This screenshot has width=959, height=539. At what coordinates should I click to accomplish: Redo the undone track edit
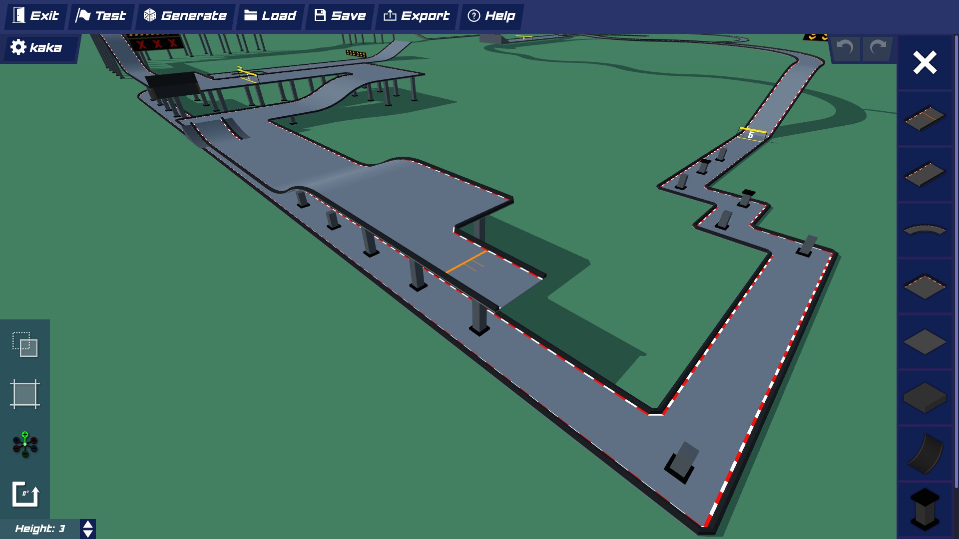[x=877, y=48]
